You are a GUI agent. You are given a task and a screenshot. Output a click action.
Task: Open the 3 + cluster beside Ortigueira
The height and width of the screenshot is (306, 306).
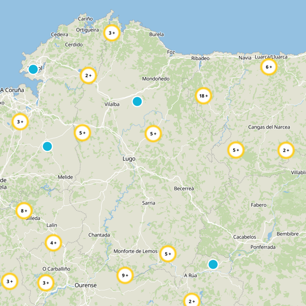pos(112,33)
